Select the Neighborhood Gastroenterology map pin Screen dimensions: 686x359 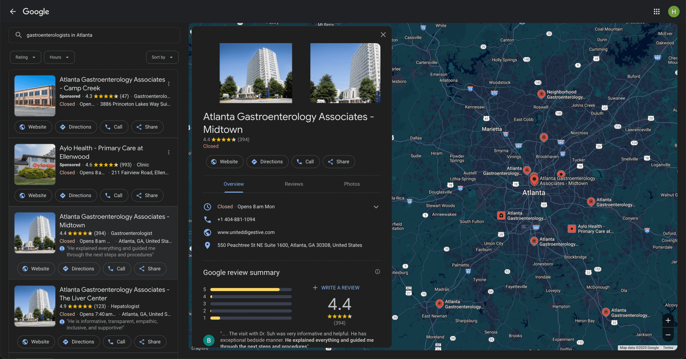tap(541, 93)
